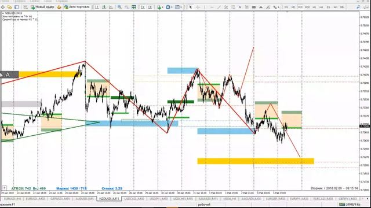Open a new chart window icon

point(3,7)
